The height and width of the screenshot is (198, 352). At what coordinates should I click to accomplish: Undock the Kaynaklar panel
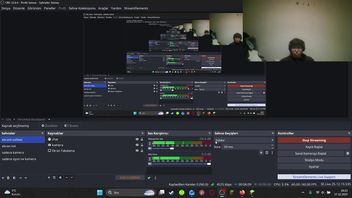click(142, 133)
